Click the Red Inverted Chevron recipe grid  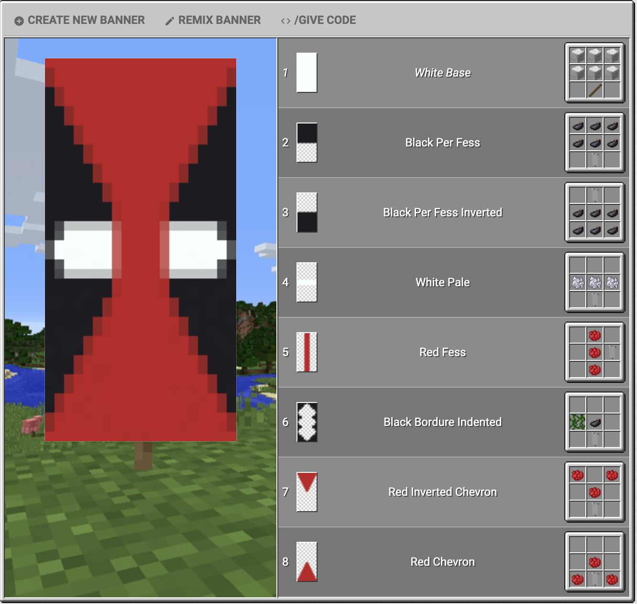(594, 492)
